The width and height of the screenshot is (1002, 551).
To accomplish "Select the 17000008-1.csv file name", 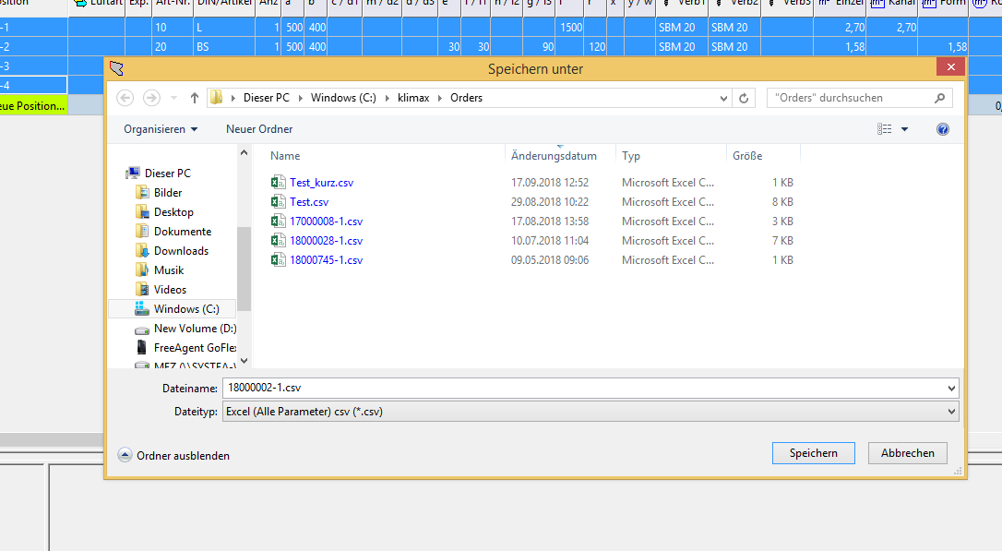I will (x=326, y=222).
